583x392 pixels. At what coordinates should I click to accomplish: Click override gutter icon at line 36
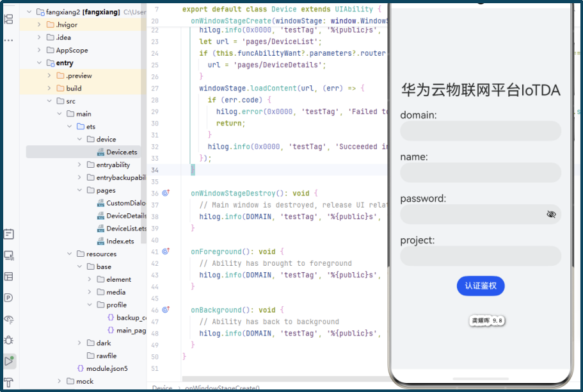(166, 193)
